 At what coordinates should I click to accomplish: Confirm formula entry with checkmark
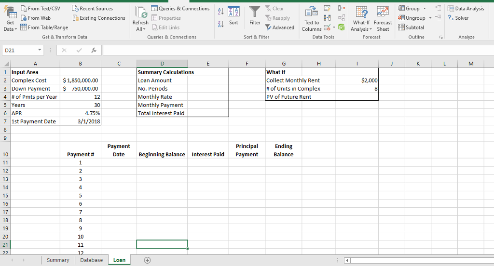pyautogui.click(x=79, y=50)
